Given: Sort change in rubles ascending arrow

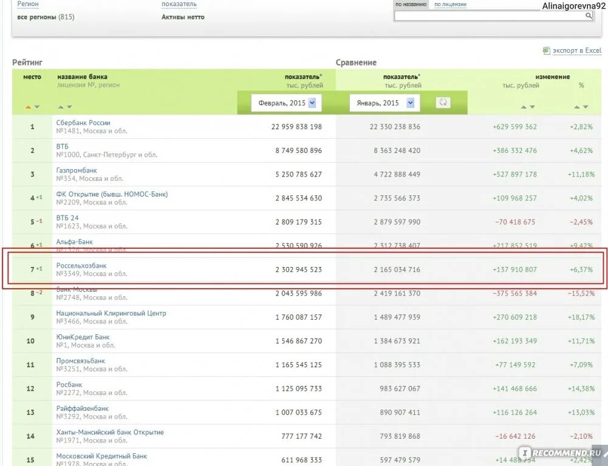Looking at the screenshot, I should (524, 107).
